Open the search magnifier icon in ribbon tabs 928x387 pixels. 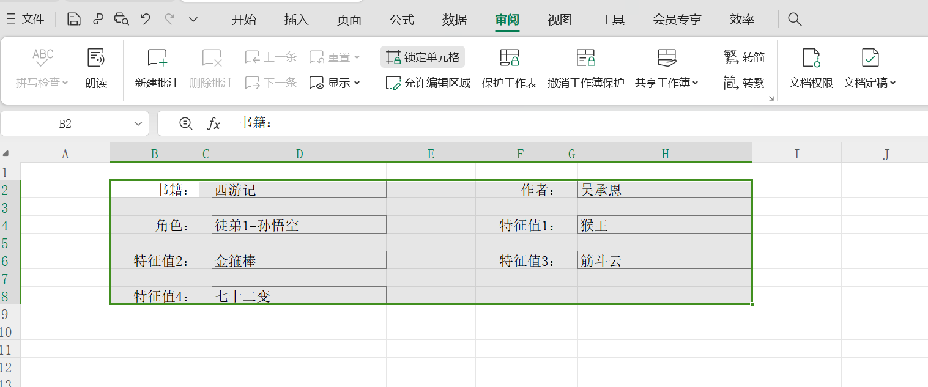click(795, 20)
